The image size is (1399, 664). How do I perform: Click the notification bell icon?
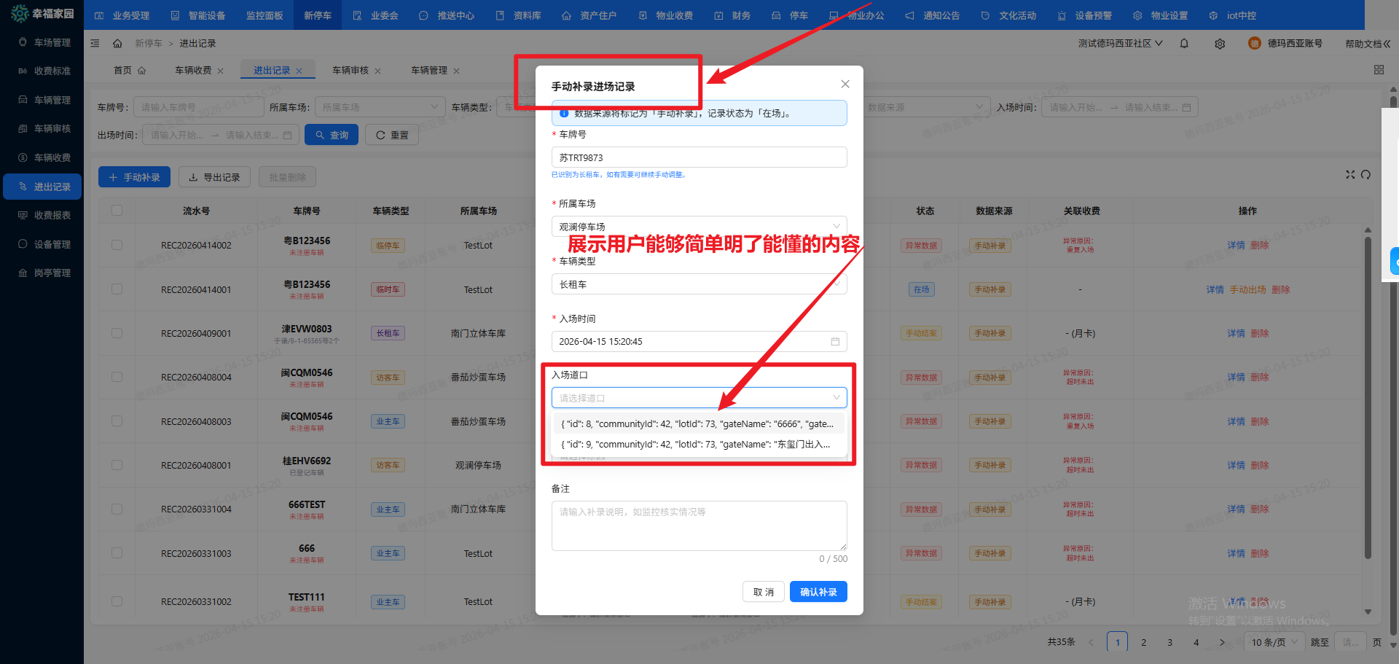pyautogui.click(x=1184, y=44)
